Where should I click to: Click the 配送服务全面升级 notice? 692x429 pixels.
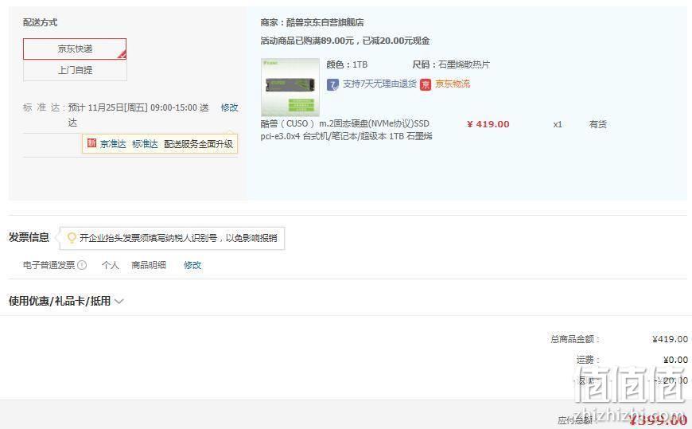tap(198, 144)
